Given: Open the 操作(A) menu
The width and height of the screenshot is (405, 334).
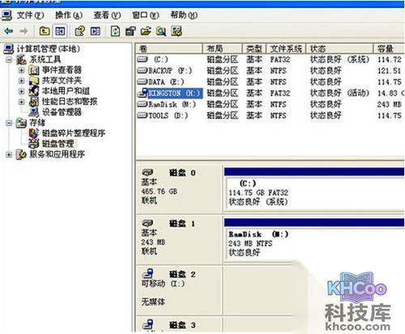Looking at the screenshot, I should [69, 15].
